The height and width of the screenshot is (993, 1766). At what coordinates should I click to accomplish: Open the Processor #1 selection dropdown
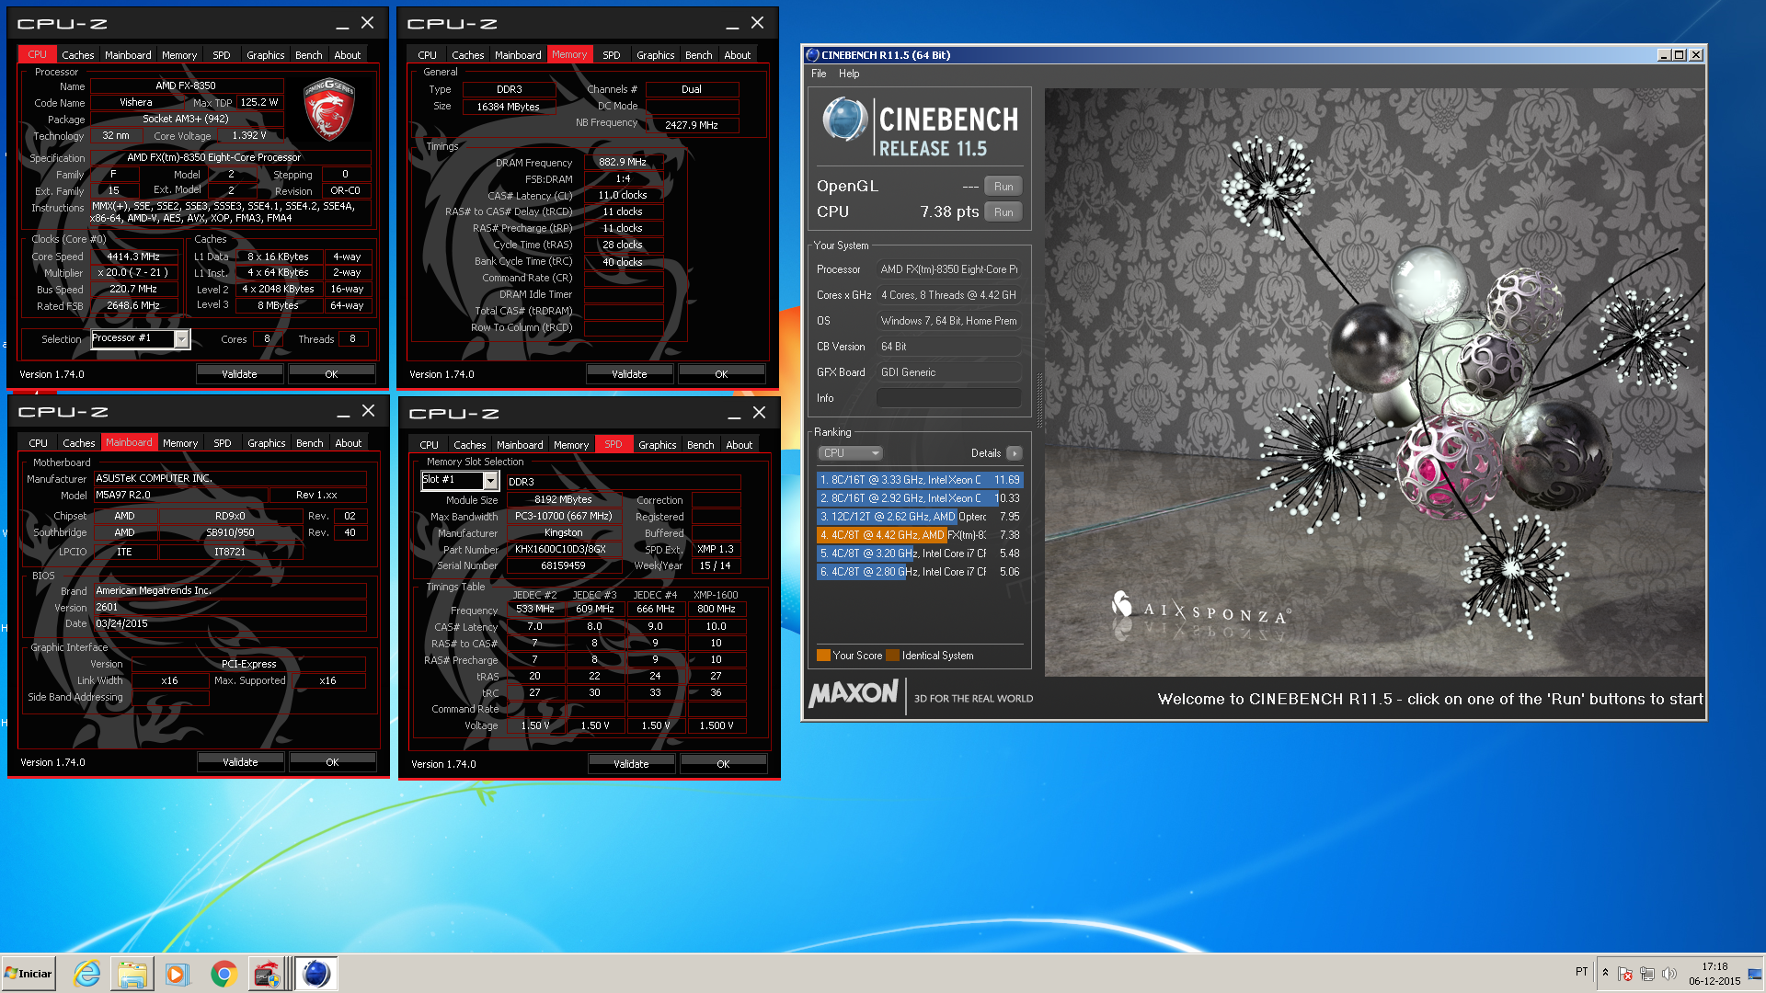click(181, 339)
